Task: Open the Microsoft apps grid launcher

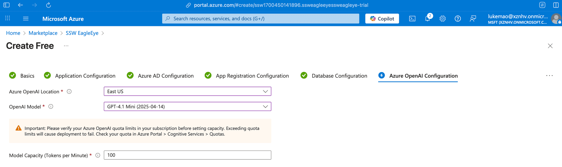Action: pyautogui.click(x=8, y=18)
